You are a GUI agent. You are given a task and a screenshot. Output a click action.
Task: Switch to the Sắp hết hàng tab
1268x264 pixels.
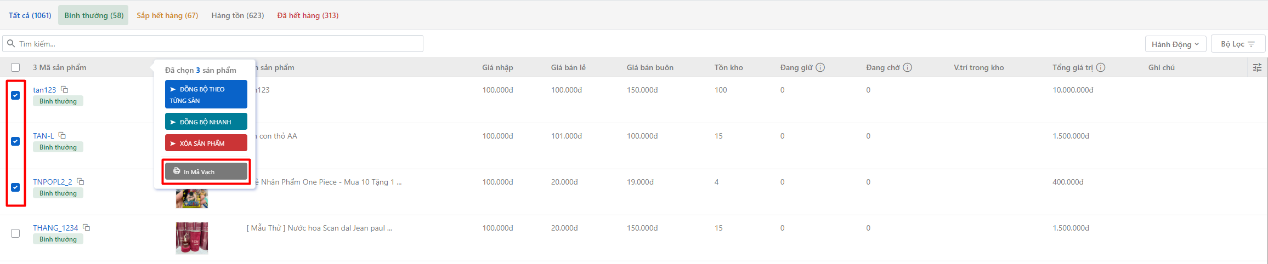pos(167,15)
